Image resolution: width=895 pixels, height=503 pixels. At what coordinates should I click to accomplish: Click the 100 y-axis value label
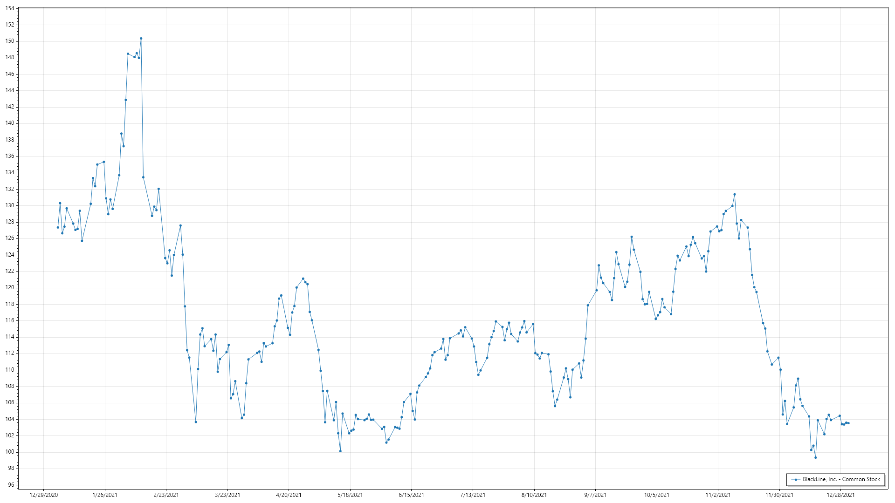tap(10, 452)
